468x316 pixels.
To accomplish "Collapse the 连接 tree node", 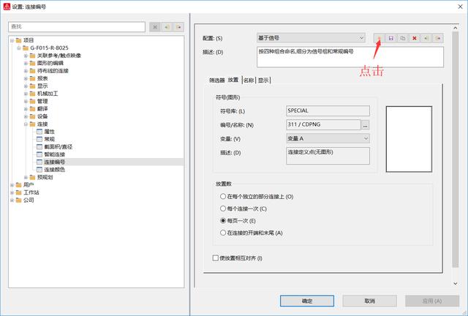I will click(26, 124).
